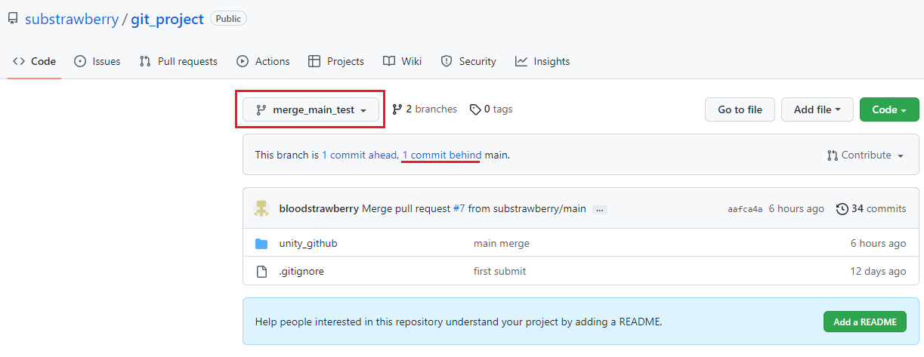Viewport: 924px width, 357px height.
Task: Open the main merge commit message
Action: (502, 244)
